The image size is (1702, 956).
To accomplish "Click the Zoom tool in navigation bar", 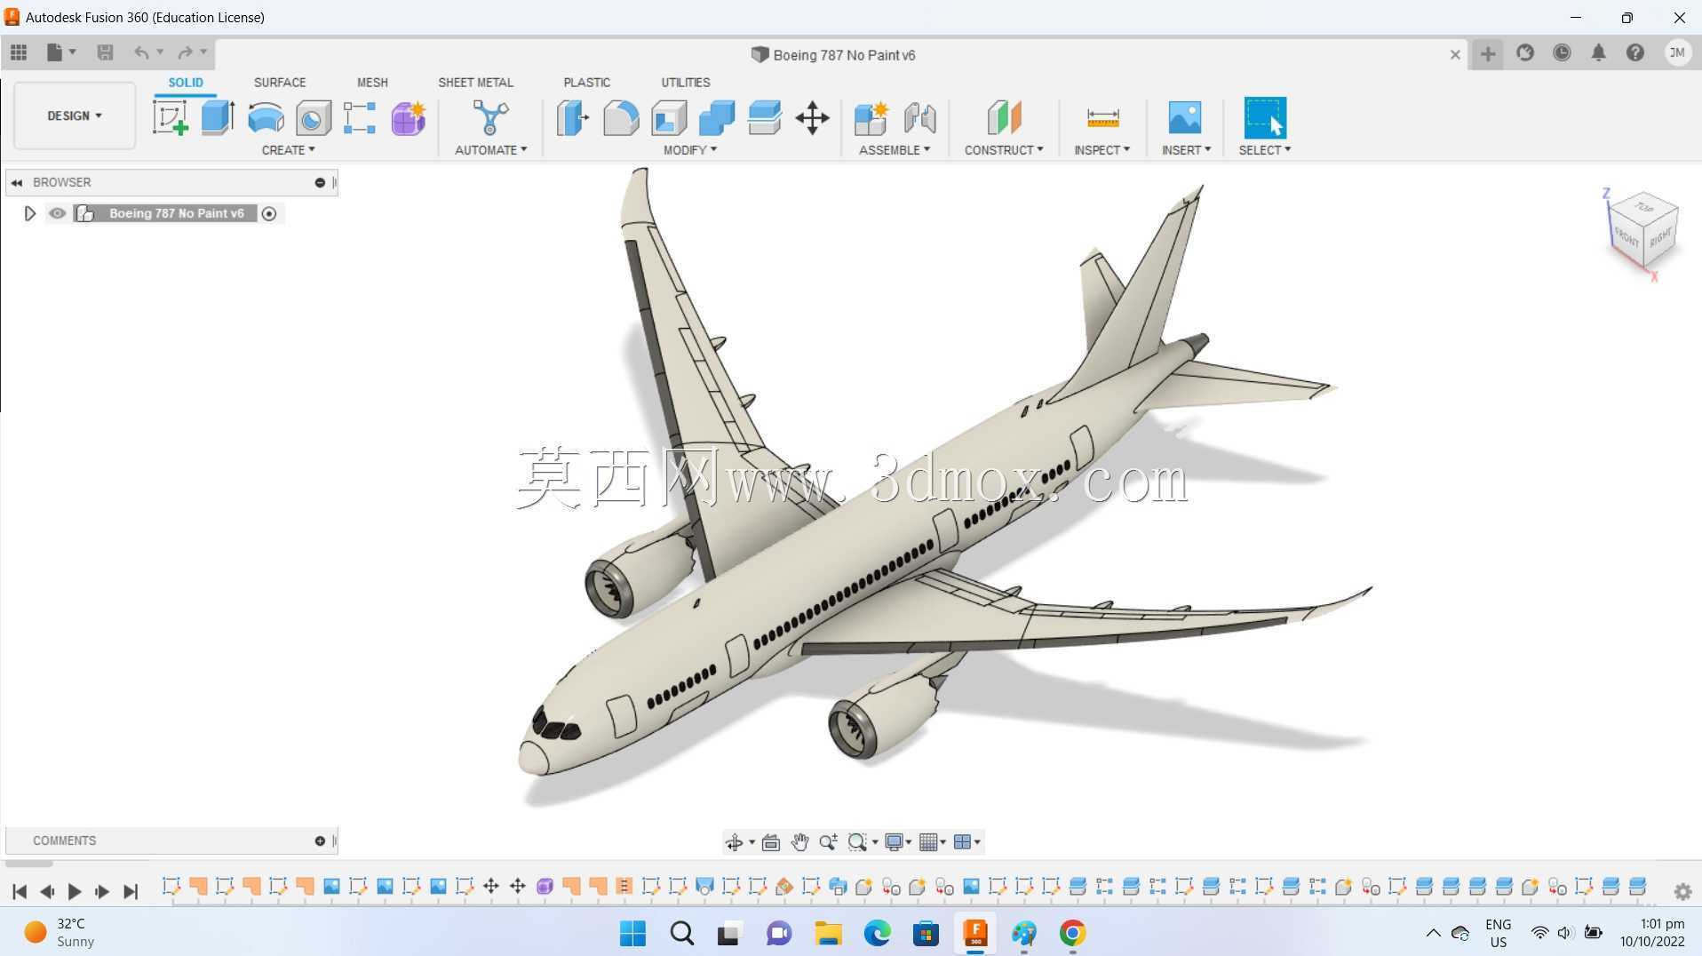I will coord(828,842).
